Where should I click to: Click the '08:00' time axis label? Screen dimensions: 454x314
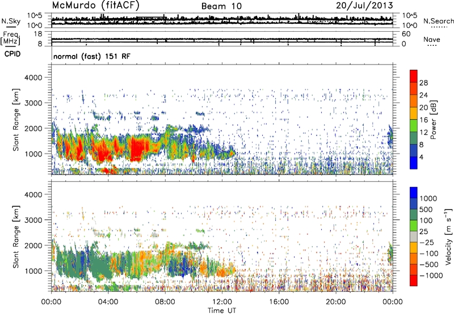[x=165, y=302]
